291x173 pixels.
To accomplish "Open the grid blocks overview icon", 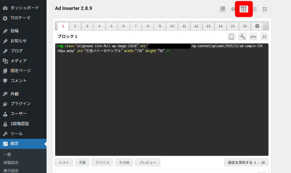I will pyautogui.click(x=264, y=9).
